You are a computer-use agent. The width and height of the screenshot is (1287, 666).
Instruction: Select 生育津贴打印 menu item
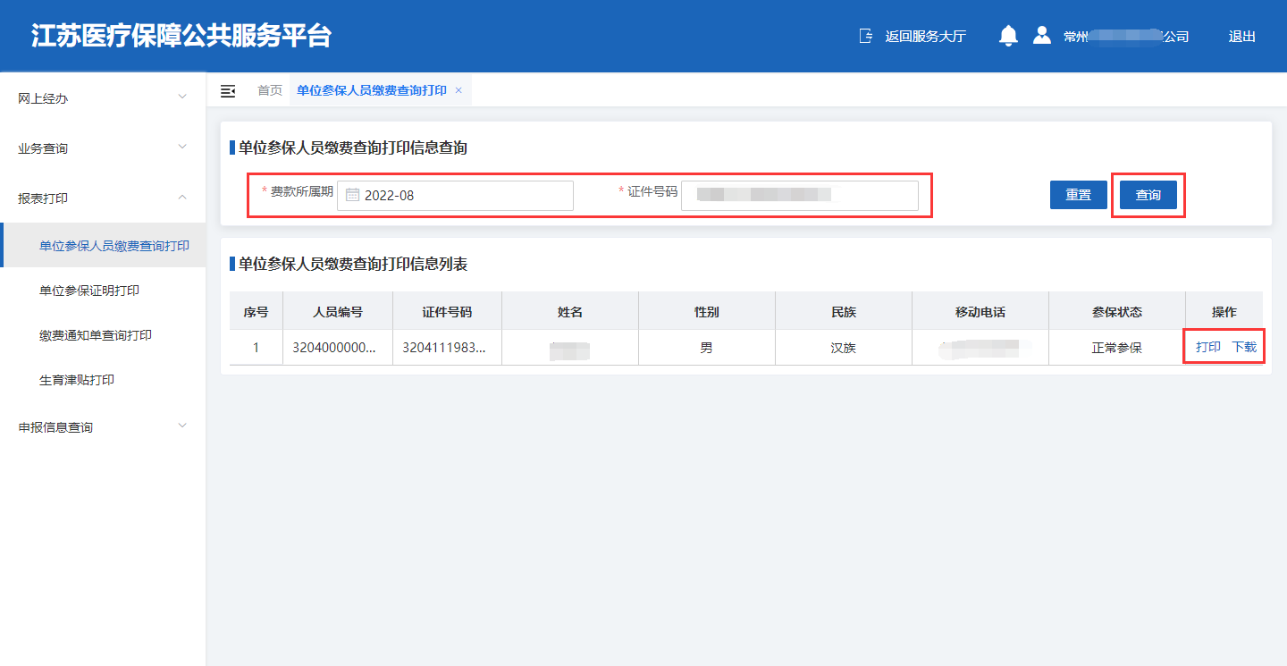pos(77,380)
